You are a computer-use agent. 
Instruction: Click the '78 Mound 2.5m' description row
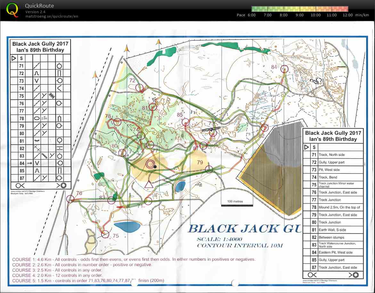(x=333, y=207)
